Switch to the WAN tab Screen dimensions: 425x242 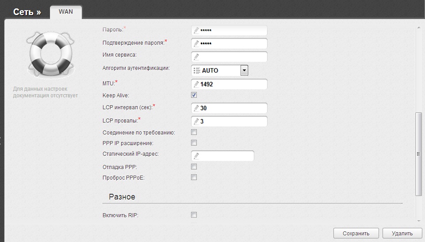66,12
